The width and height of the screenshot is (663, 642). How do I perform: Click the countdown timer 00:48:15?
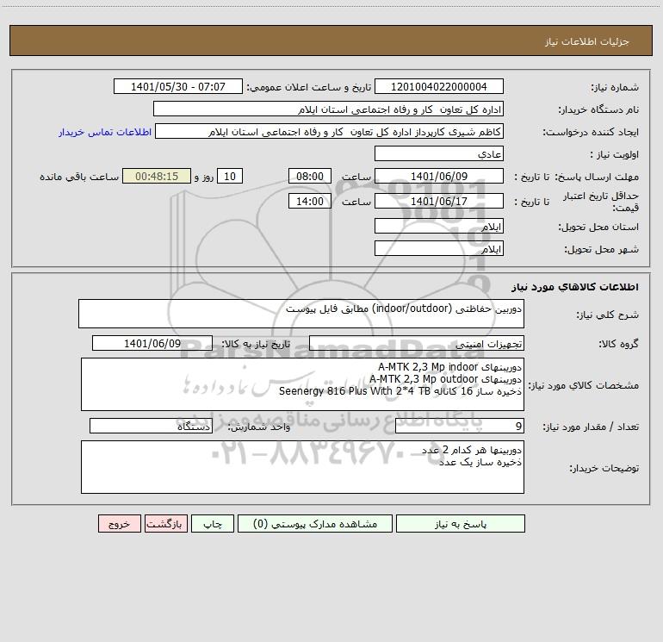(x=157, y=176)
